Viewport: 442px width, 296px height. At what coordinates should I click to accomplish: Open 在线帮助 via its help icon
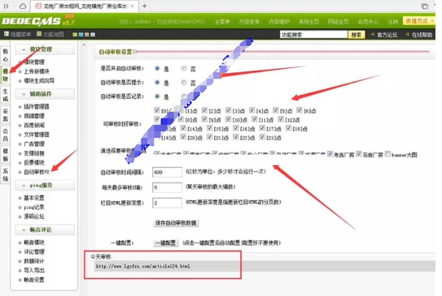tap(407, 34)
